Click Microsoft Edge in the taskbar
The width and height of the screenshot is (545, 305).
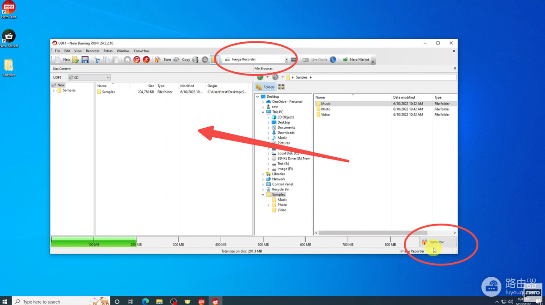[x=145, y=301]
